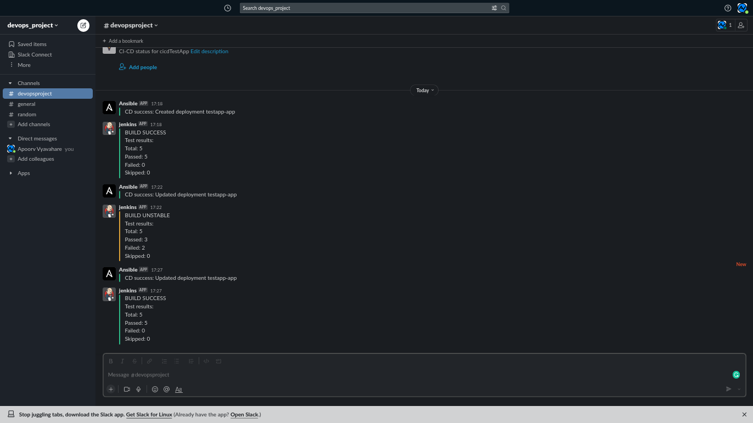The height and width of the screenshot is (423, 753).
Task: Click Ansible sender name at 17:27
Action: [128, 270]
